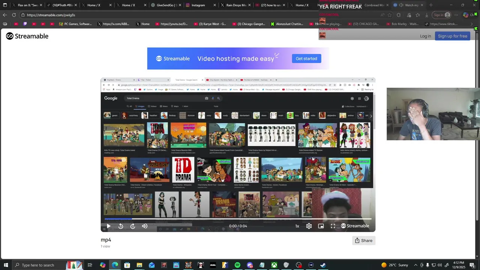Open the youtu.be bookmark
The image size is (480, 270).
[171, 24]
